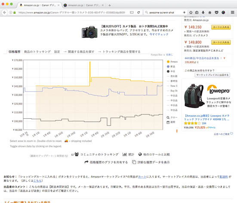Image resolution: width=237 pixels, height=203 pixels.
Task: Click the browser address bar URL
Action: [72, 12]
